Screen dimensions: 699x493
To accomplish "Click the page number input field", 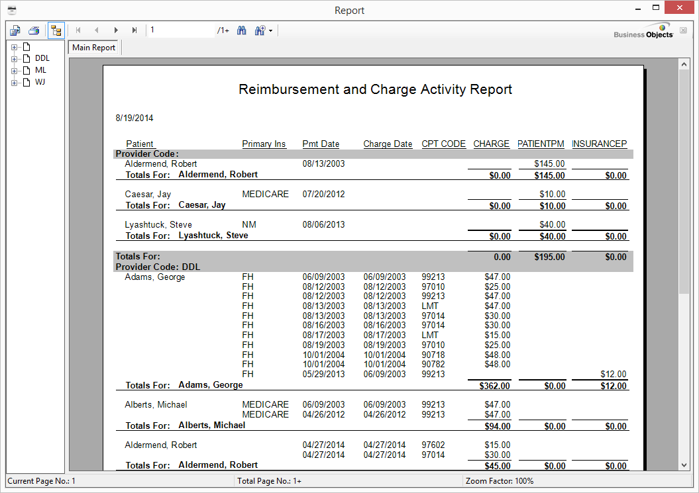I will [181, 30].
